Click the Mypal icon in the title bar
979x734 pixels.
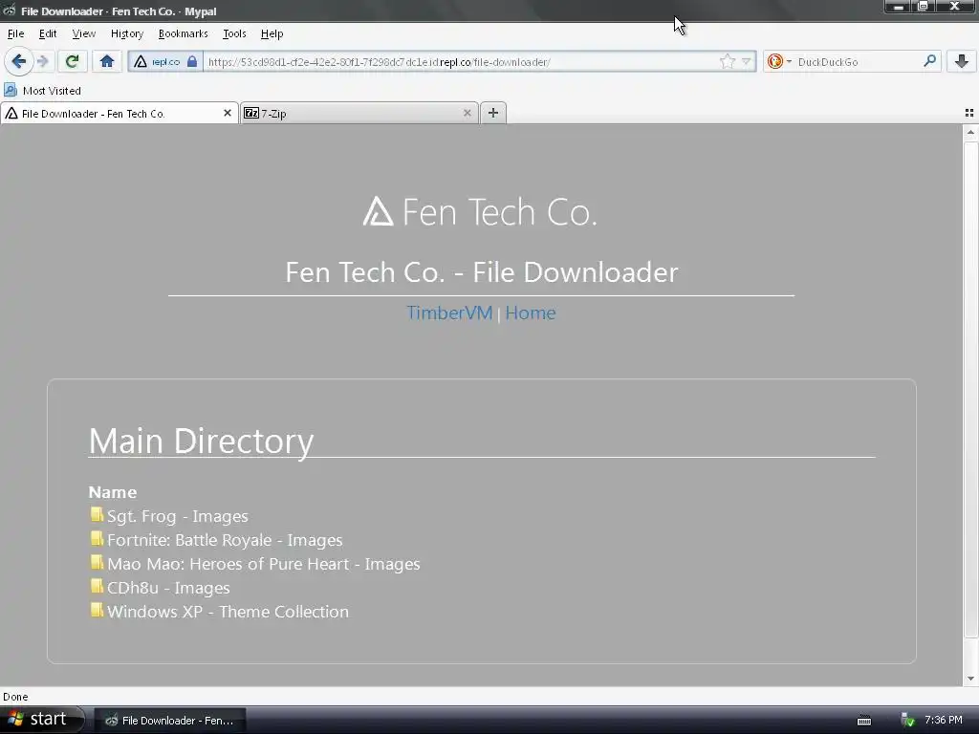[9, 11]
